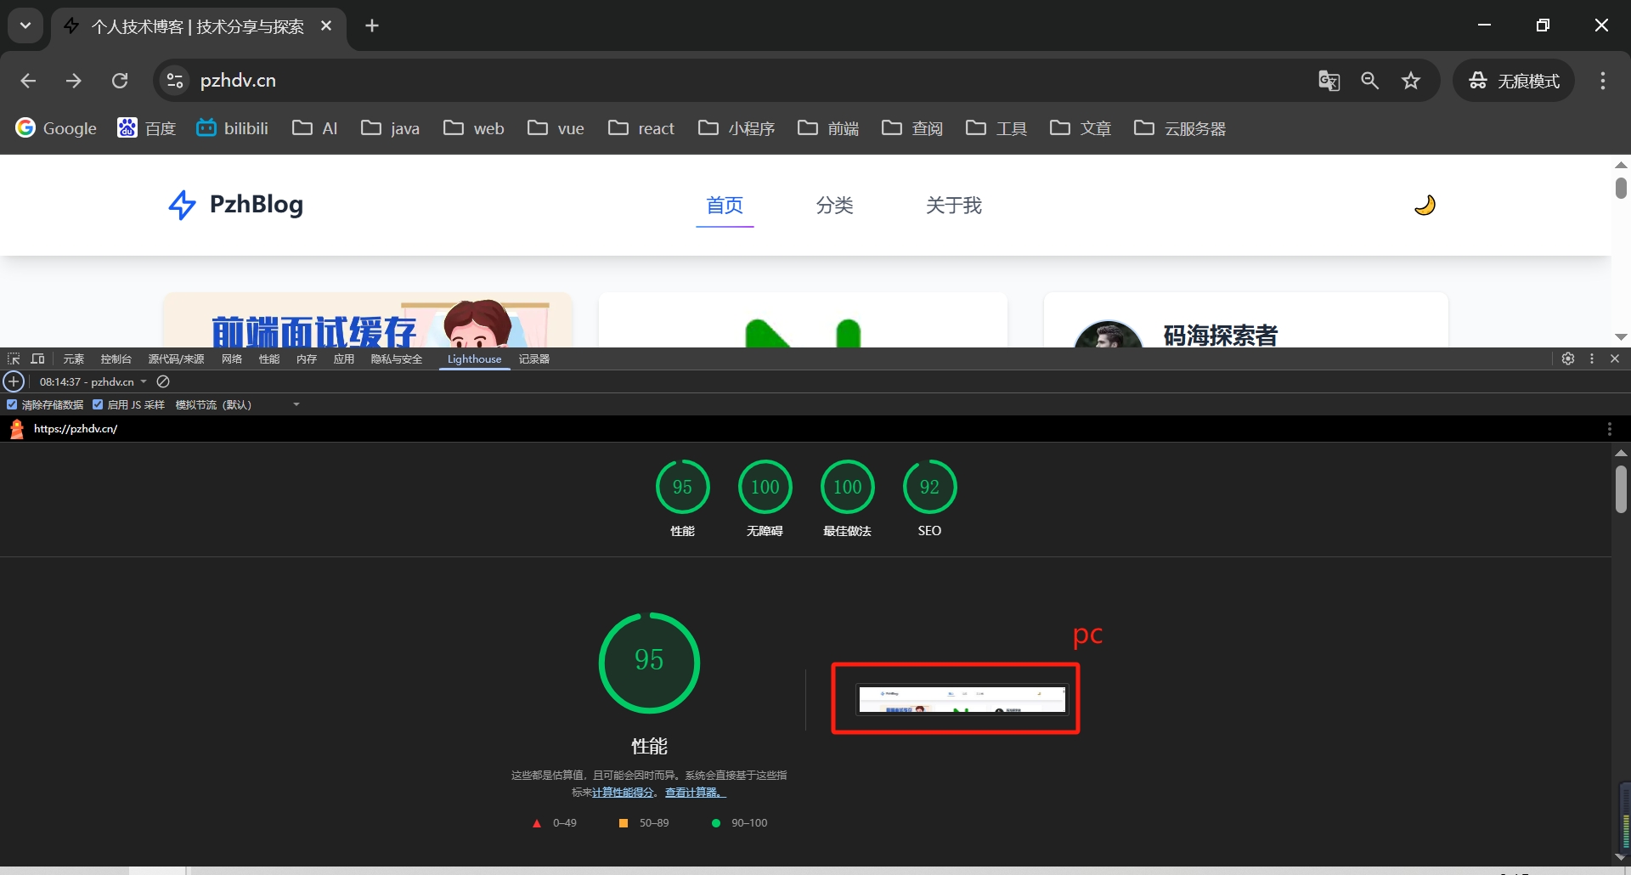Screen dimensions: 1631x875
Task: Expand the 模拟节流 throttling dropdown
Action: (296, 404)
